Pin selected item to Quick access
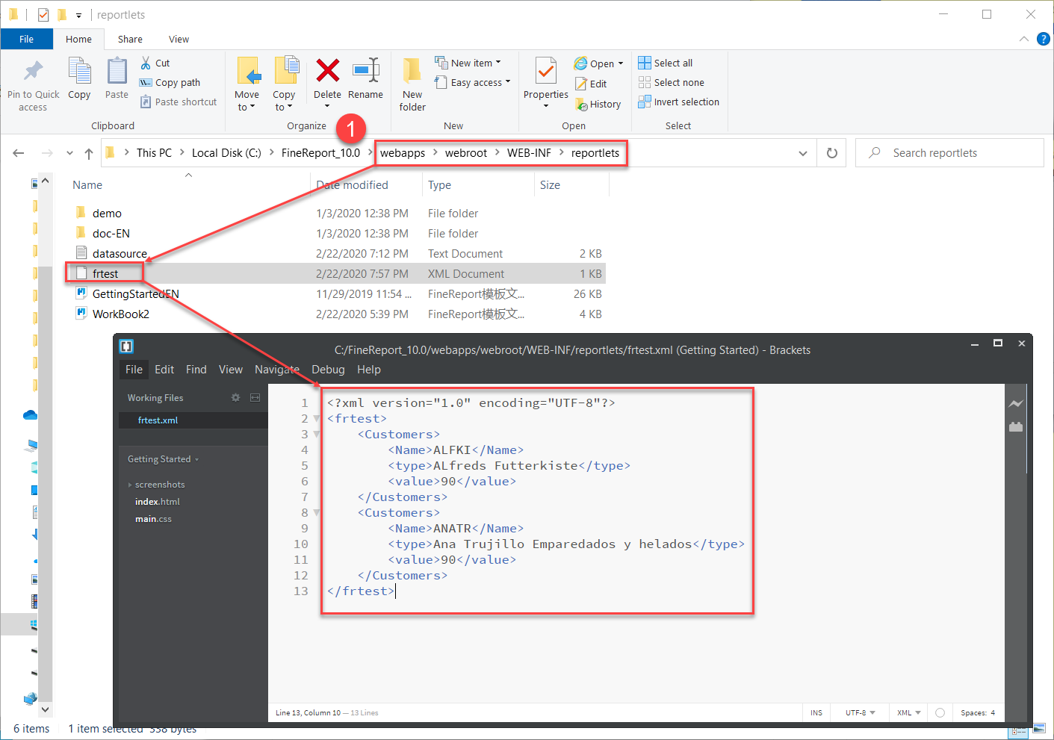The width and height of the screenshot is (1054, 740). (x=32, y=82)
